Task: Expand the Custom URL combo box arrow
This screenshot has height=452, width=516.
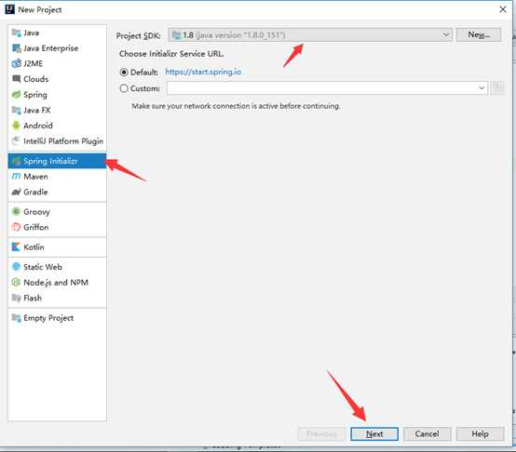Action: click(482, 88)
